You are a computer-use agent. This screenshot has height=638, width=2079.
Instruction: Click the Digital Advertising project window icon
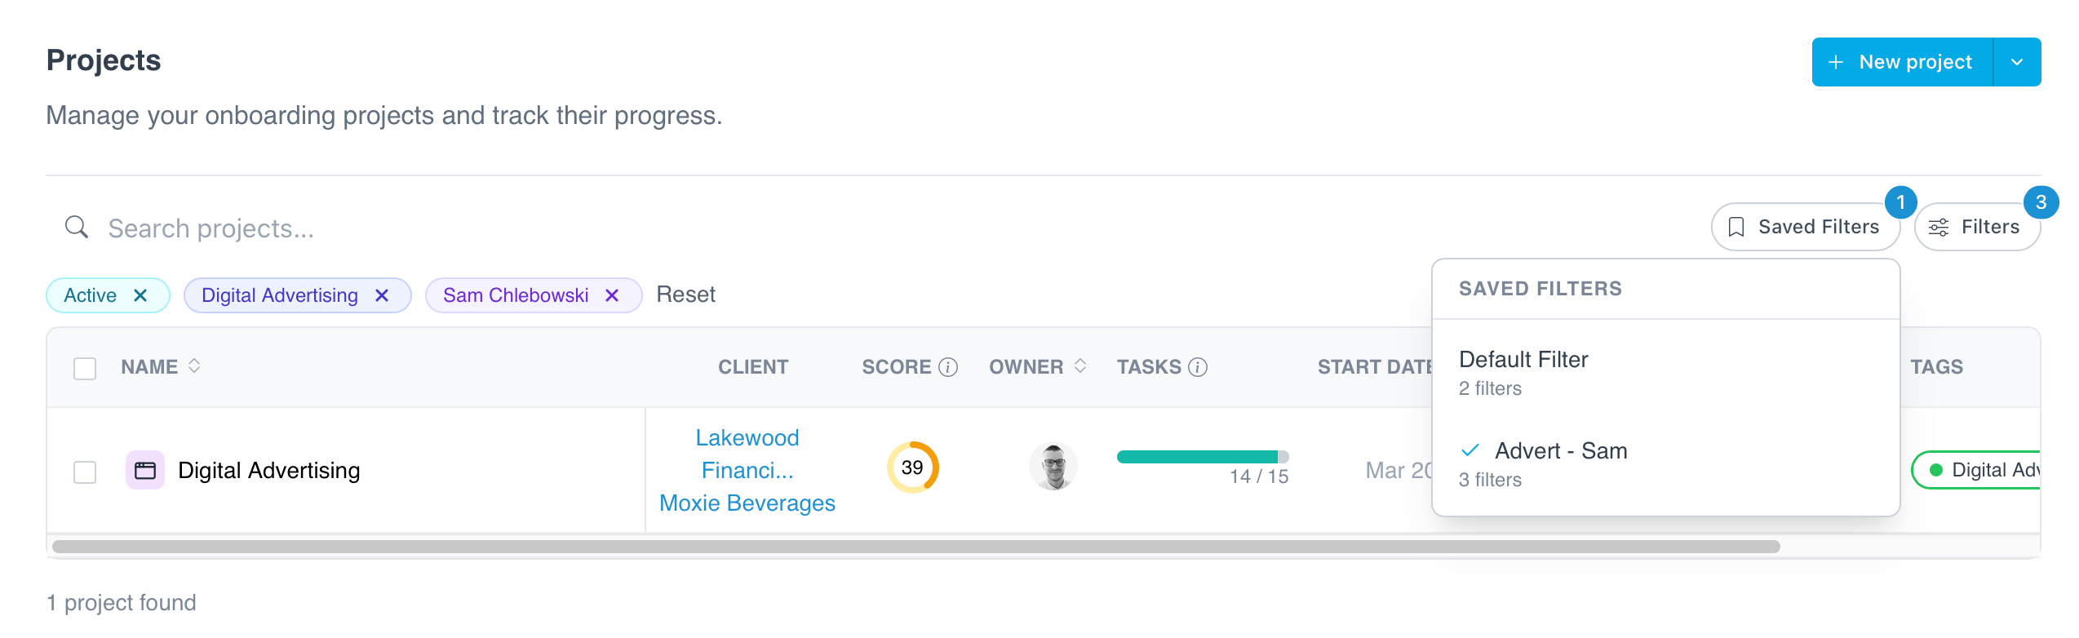[x=145, y=470]
